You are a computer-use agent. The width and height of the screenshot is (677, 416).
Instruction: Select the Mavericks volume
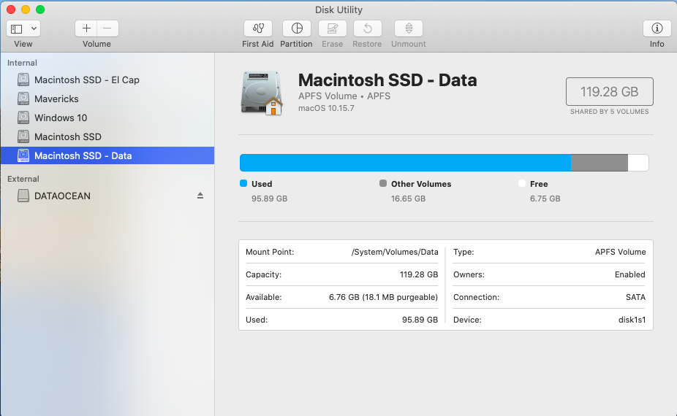tap(107, 99)
